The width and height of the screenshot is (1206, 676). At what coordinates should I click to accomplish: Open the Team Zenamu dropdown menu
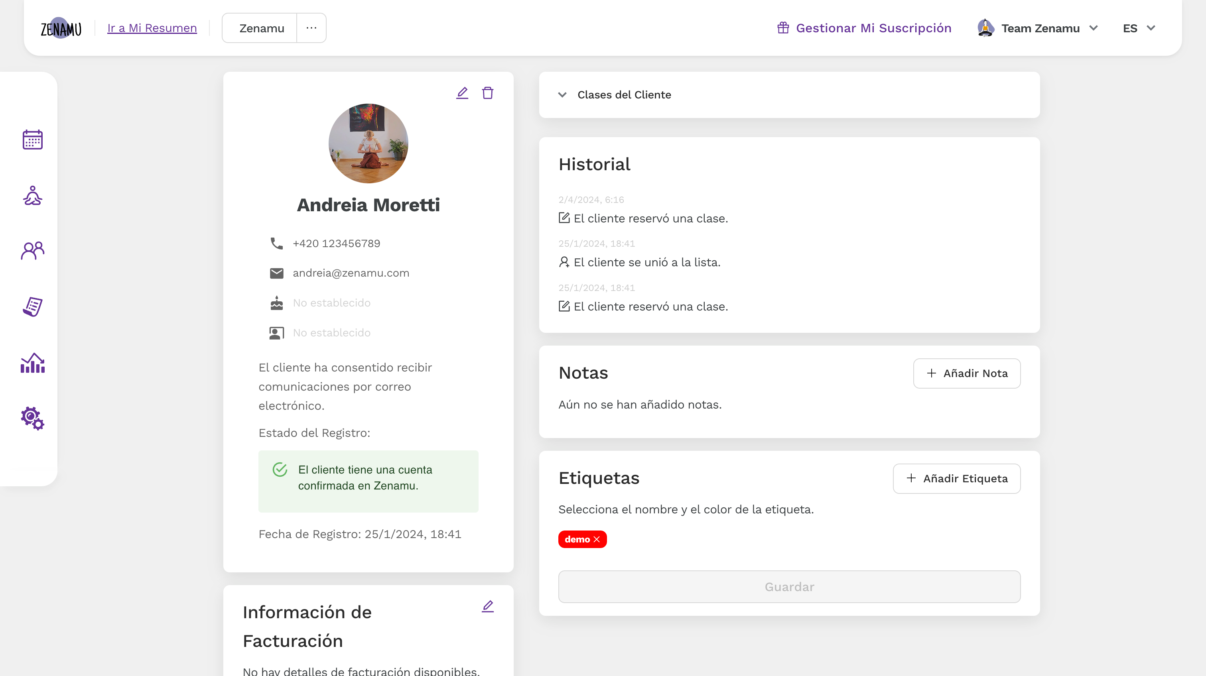(x=1040, y=28)
